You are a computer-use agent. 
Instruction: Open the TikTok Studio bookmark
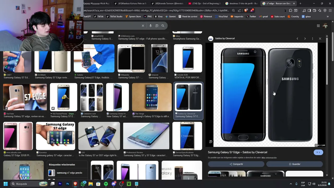coord(114,16)
